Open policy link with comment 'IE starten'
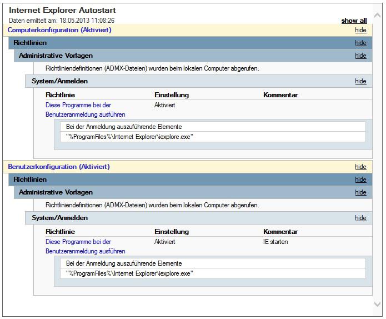Viewport: 386px width, 319px height. (85, 247)
